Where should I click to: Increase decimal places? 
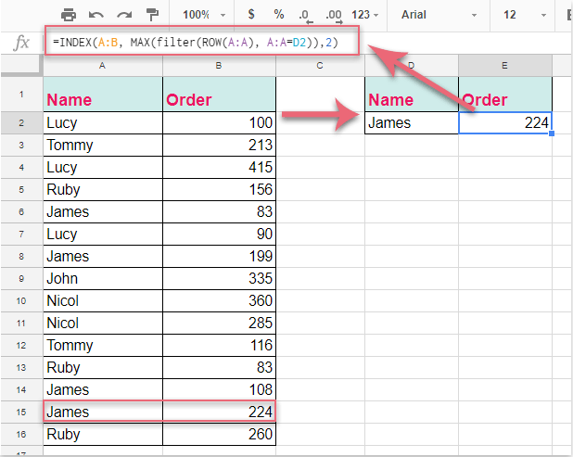(334, 15)
